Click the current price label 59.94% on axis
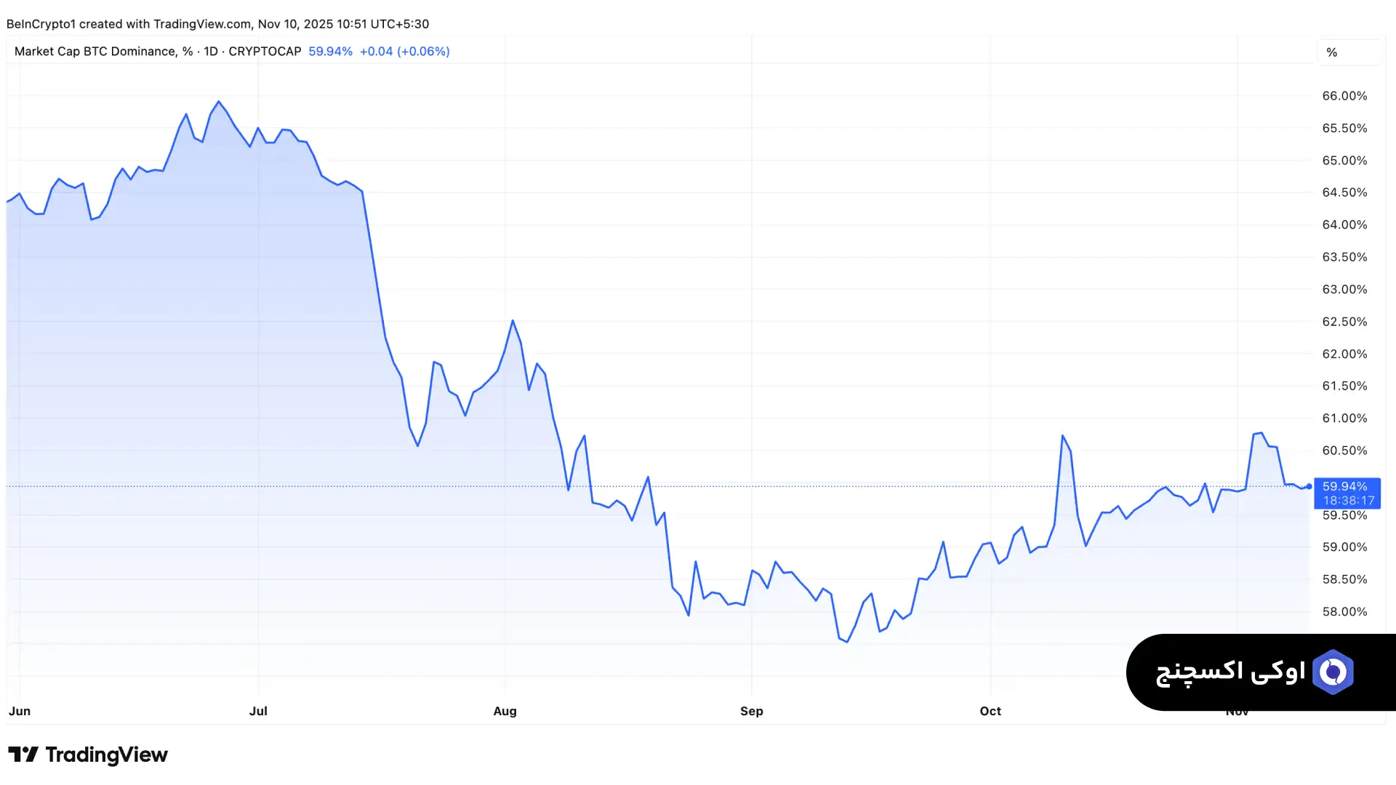 pos(1344,486)
